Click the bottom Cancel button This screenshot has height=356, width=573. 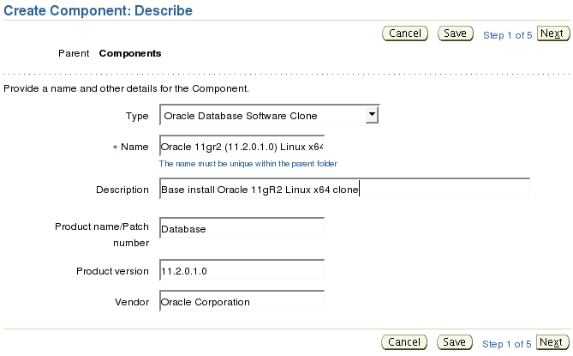(x=404, y=342)
